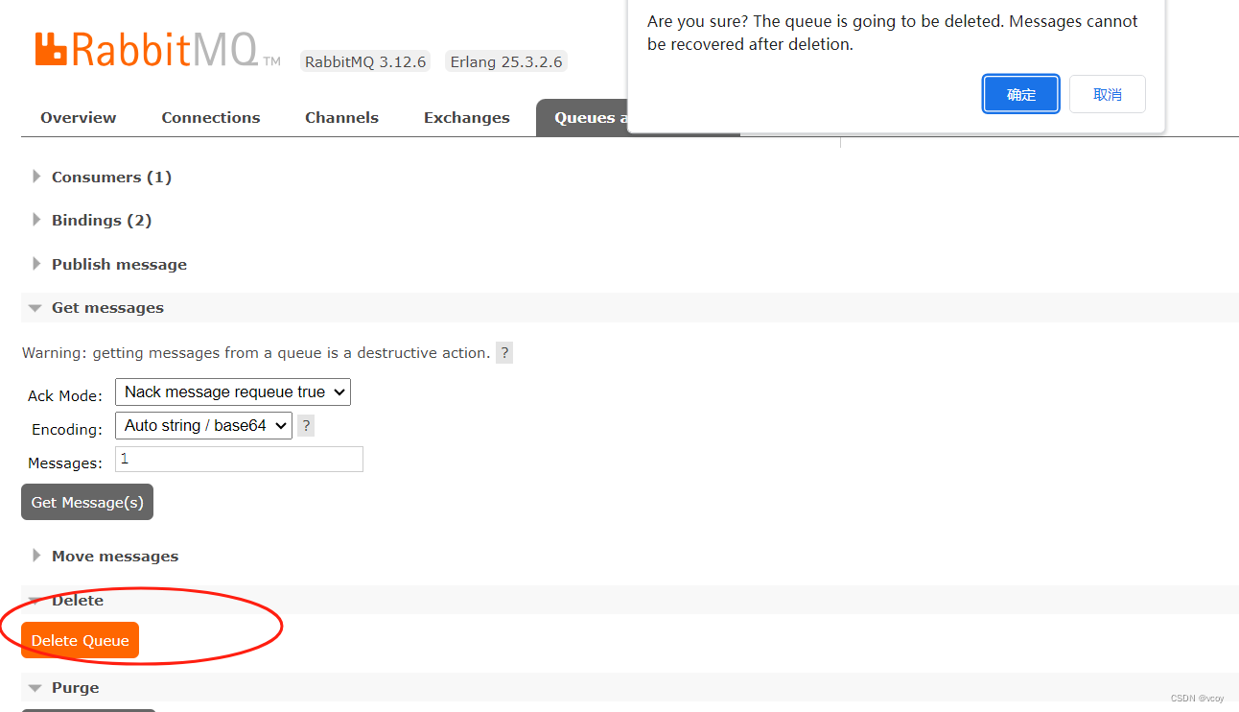Expand the Consumers (1) section
Screen dimensions: 1239x712
tap(111, 177)
